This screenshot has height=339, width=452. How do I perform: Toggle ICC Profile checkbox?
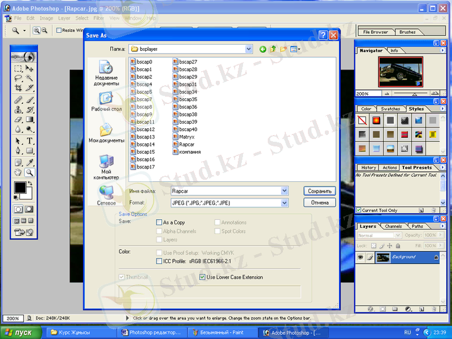(159, 262)
